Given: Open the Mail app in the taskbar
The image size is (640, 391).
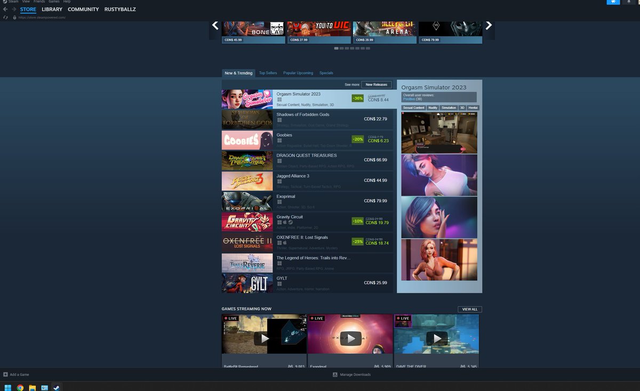Looking at the screenshot, I should click(x=44, y=387).
